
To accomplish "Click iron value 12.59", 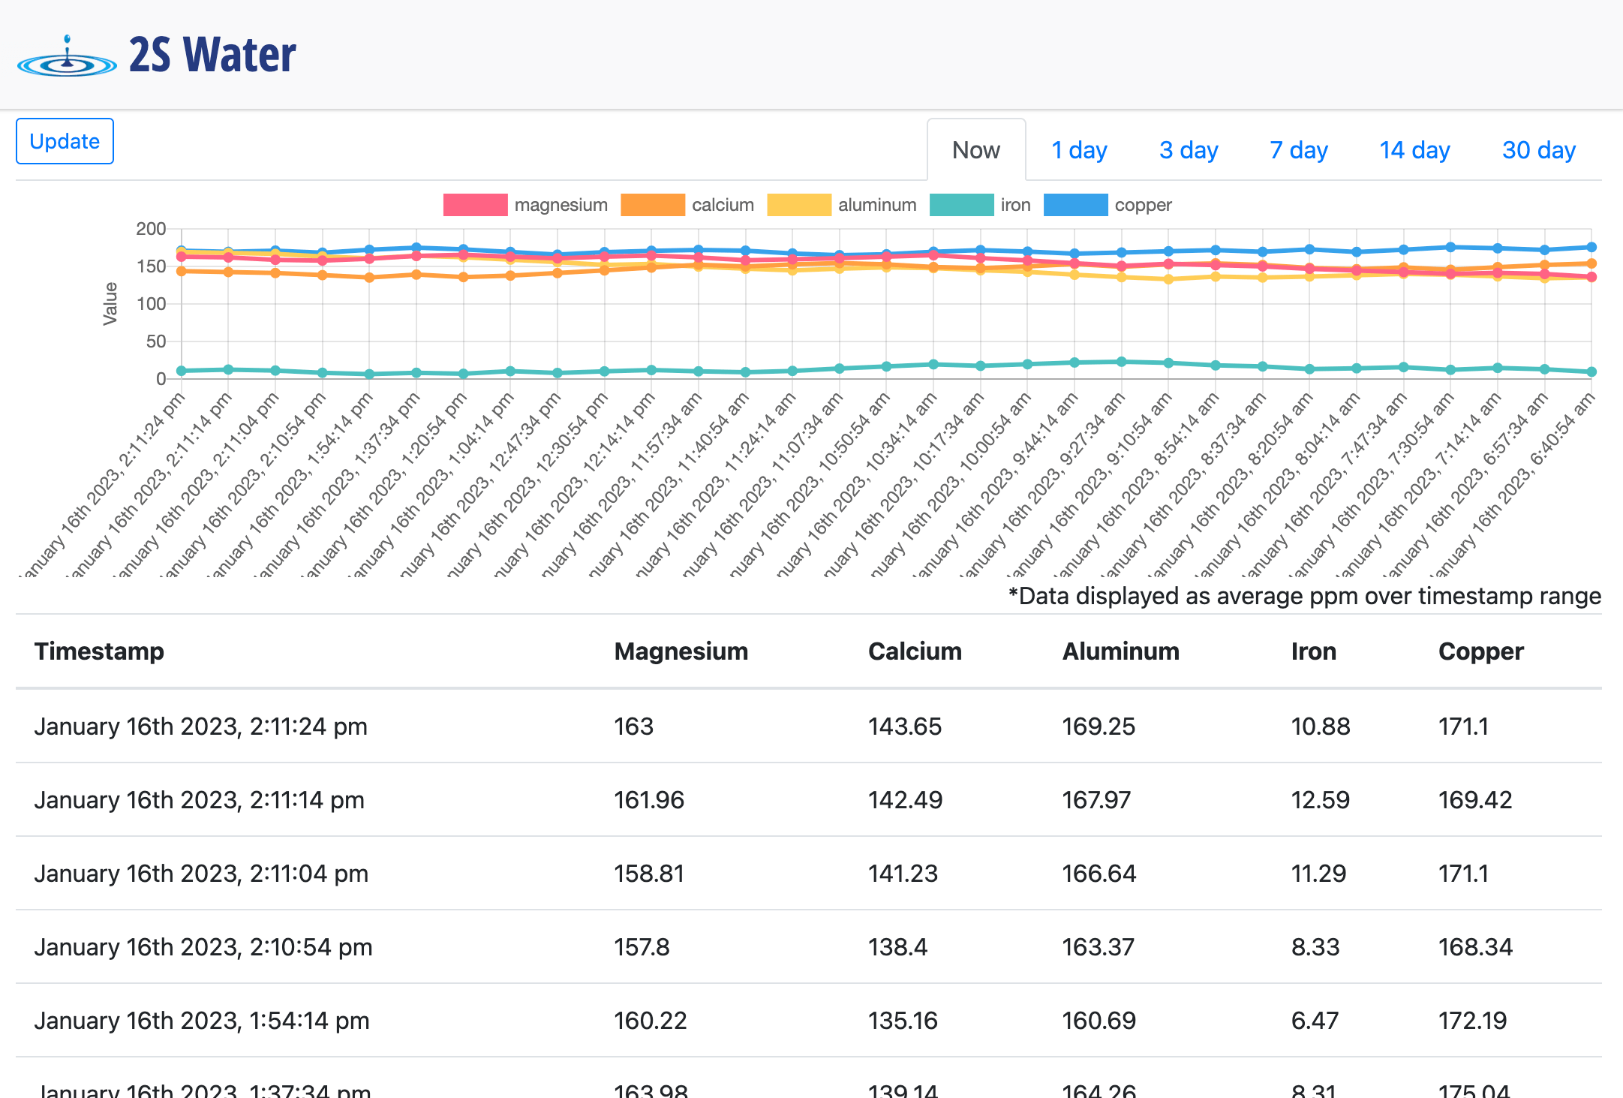I will pos(1320,799).
